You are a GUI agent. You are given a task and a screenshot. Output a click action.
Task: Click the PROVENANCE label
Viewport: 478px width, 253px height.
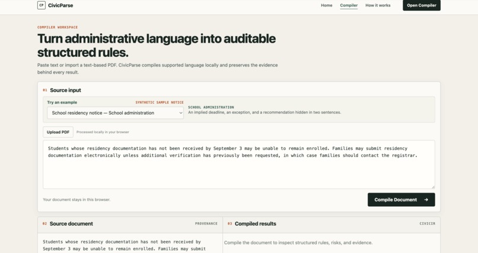206,223
